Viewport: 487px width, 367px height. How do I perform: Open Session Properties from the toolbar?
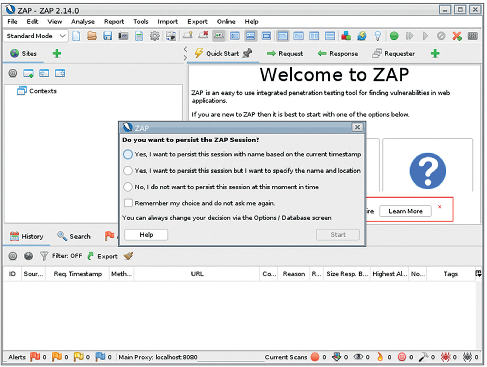(x=139, y=36)
